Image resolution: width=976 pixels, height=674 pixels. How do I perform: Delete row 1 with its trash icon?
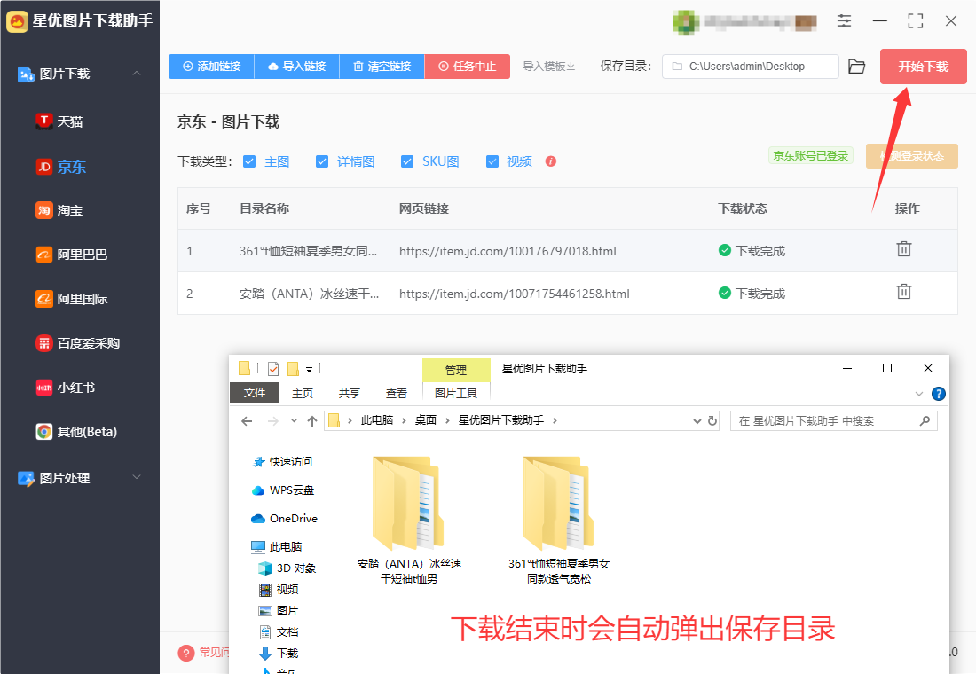pyautogui.click(x=904, y=249)
